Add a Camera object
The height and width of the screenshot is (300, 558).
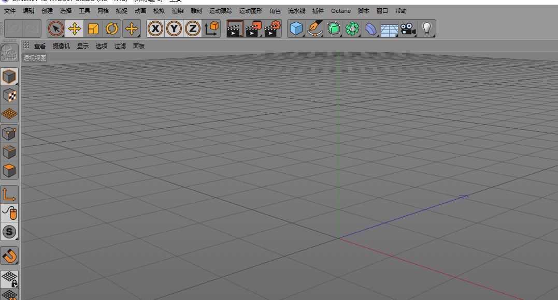[x=408, y=28]
